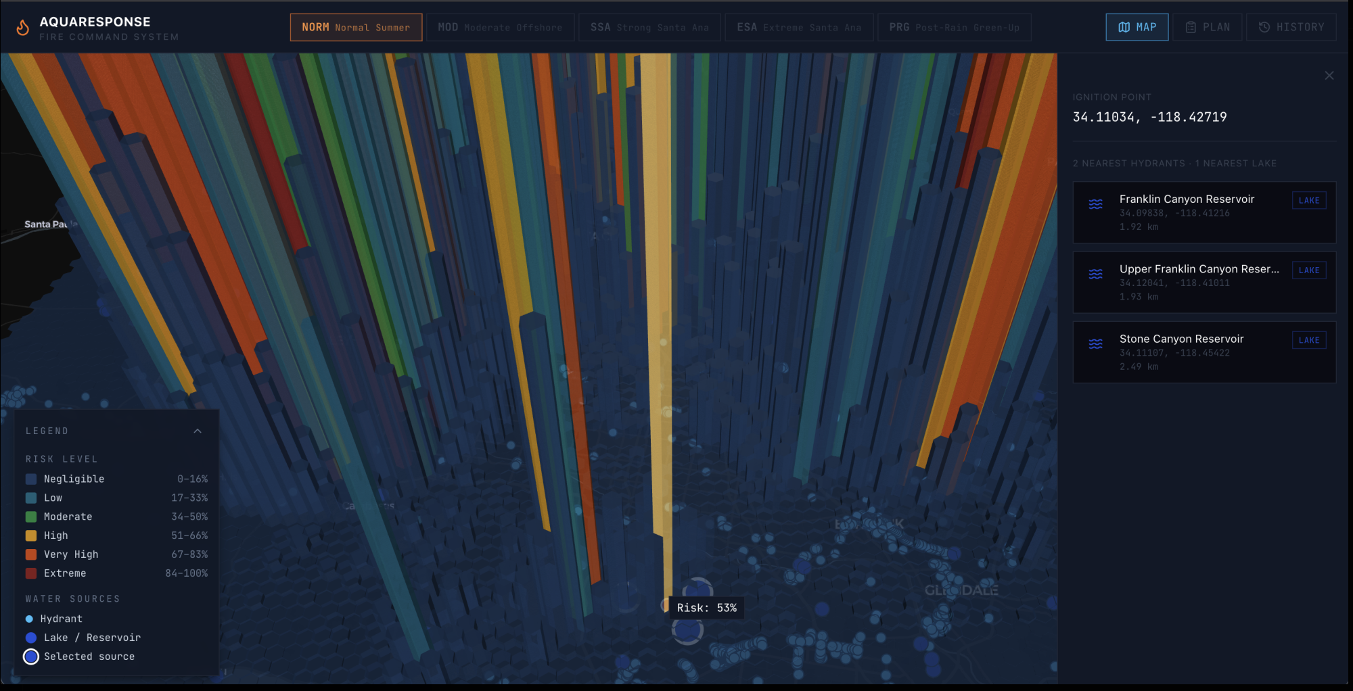
Task: Click the clipboard icon in PLAN button
Action: point(1191,27)
